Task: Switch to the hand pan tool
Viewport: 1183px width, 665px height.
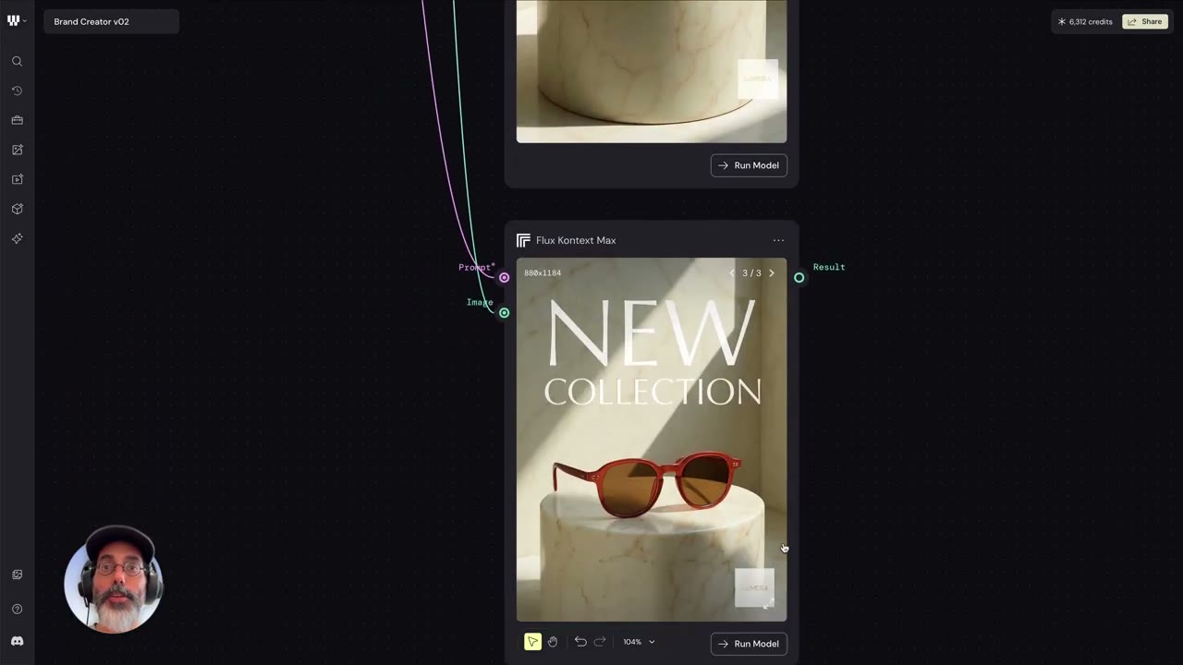Action: tap(553, 642)
